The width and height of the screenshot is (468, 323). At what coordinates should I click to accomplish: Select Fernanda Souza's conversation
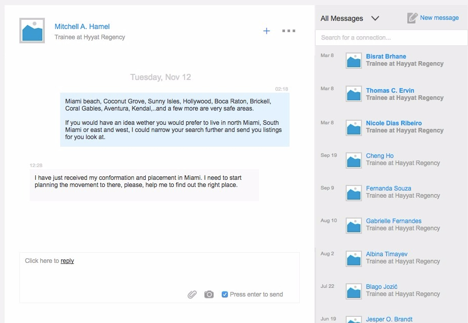click(388, 189)
